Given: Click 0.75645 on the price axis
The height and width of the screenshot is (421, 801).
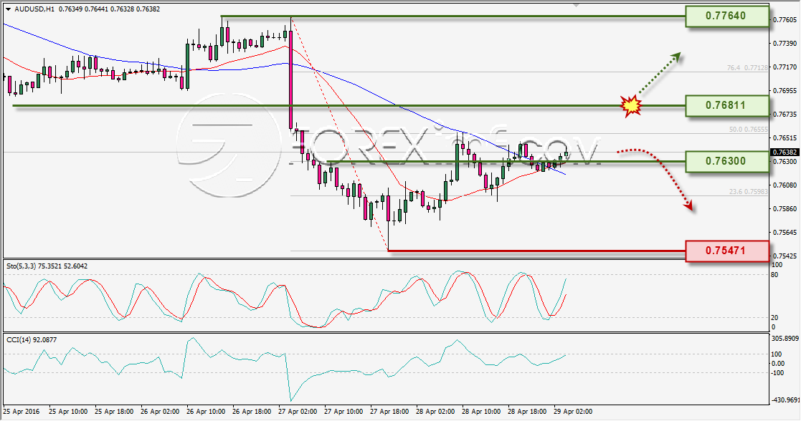Looking at the screenshot, I should (785, 232).
